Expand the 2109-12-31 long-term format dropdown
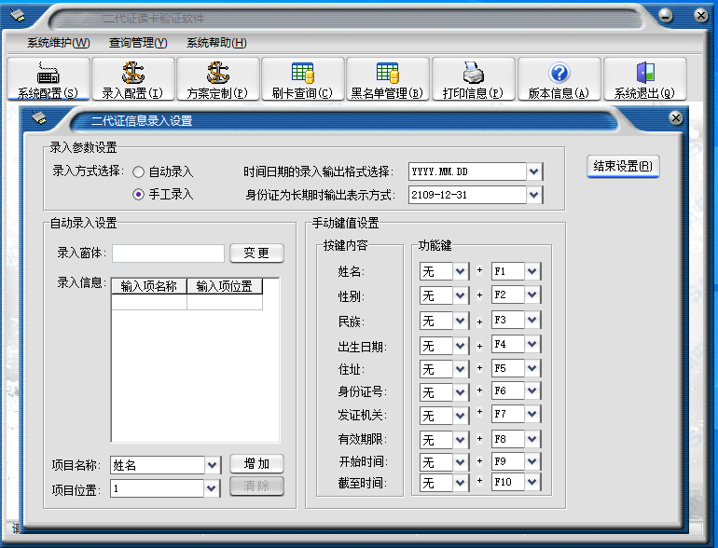Image resolution: width=718 pixels, height=548 pixels. (533, 195)
